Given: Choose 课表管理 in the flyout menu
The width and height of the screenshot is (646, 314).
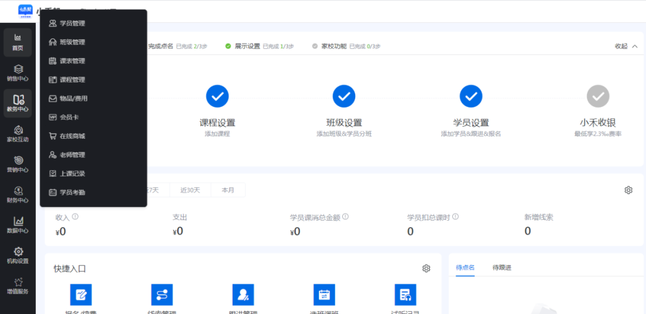Looking at the screenshot, I should 72,61.
